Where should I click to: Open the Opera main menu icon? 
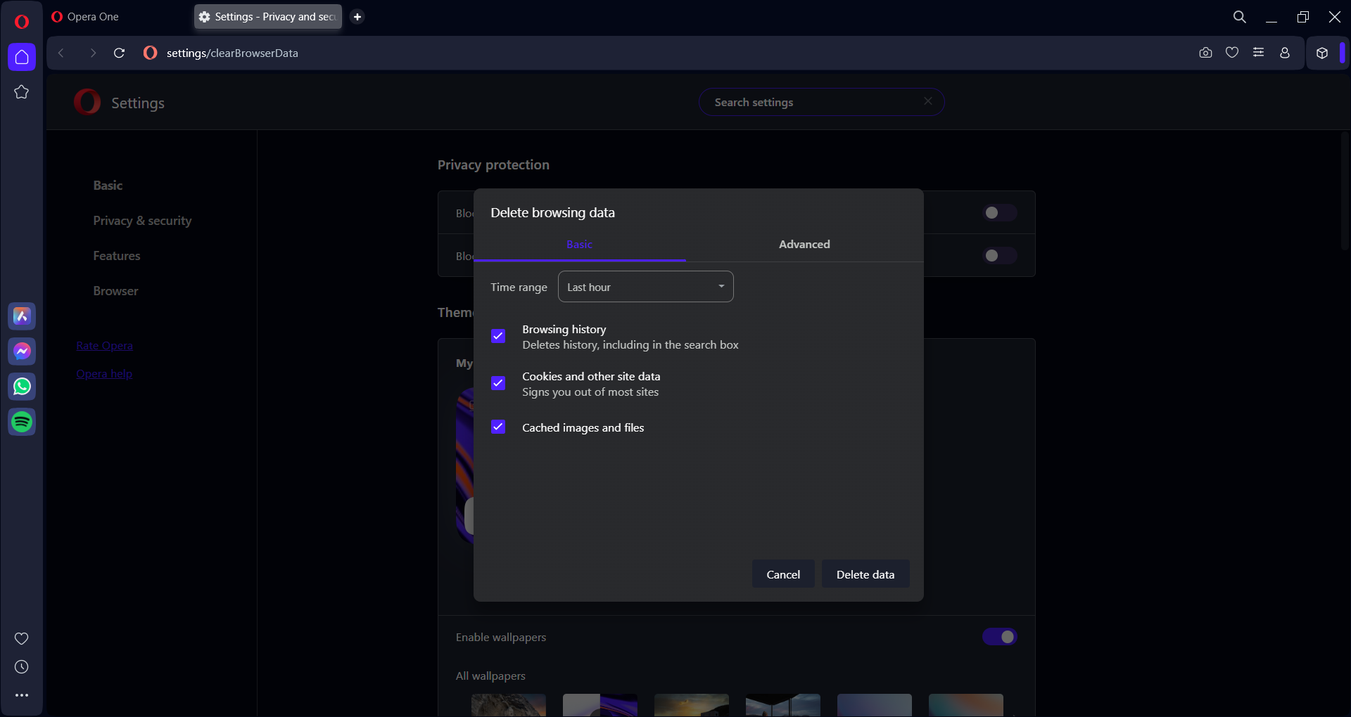pos(22,21)
